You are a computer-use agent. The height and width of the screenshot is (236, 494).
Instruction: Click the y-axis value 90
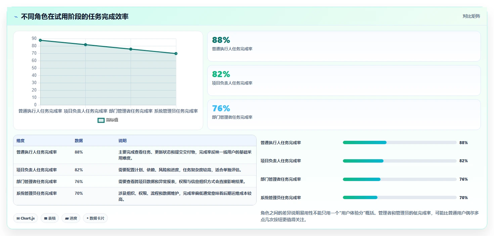(34, 39)
